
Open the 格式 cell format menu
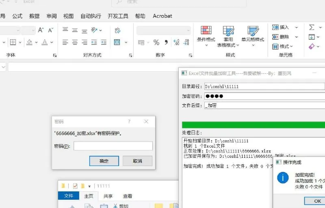pos(282,46)
